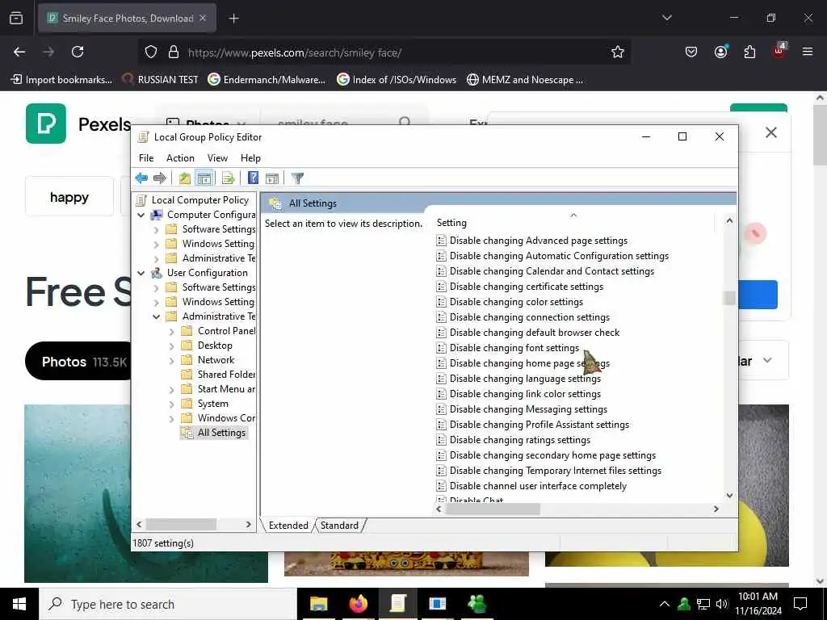Expand the Desktop tree folder
Screen dimensions: 827x620
pyautogui.click(x=171, y=346)
